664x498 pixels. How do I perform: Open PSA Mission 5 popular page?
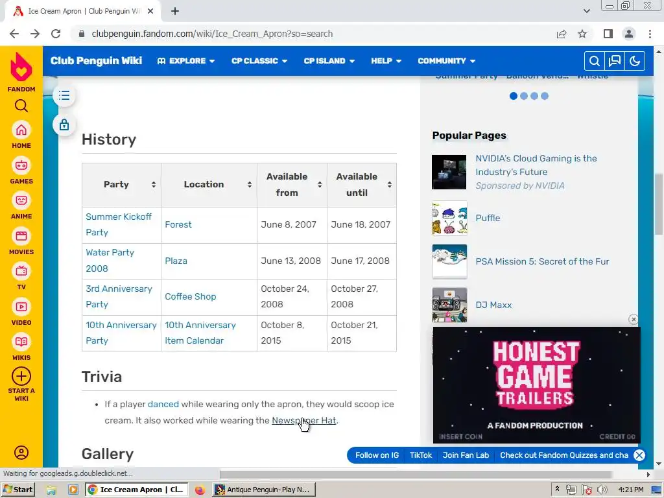(x=542, y=261)
